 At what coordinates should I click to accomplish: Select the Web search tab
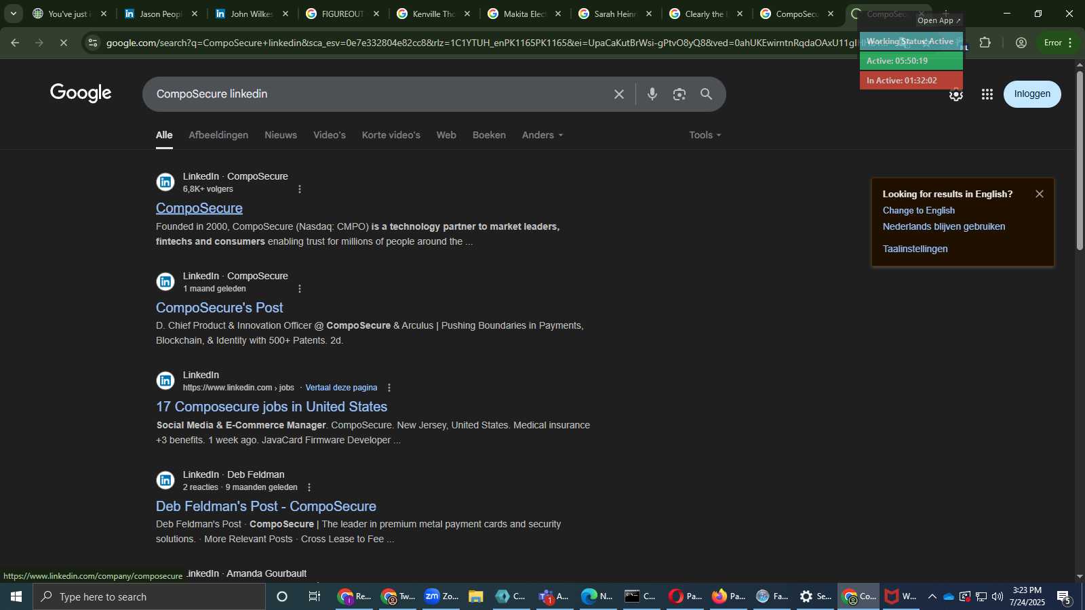(446, 135)
